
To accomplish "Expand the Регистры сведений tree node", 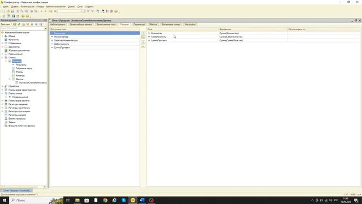I will (x=2, y=104).
